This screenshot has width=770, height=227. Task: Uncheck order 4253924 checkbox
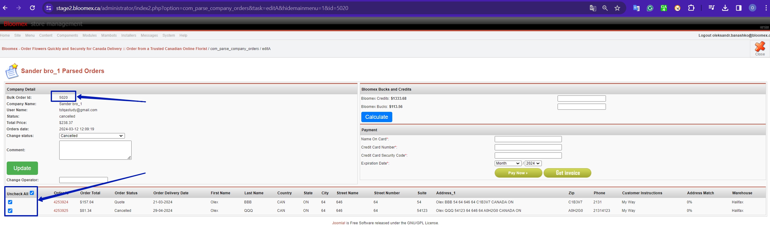coord(10,202)
